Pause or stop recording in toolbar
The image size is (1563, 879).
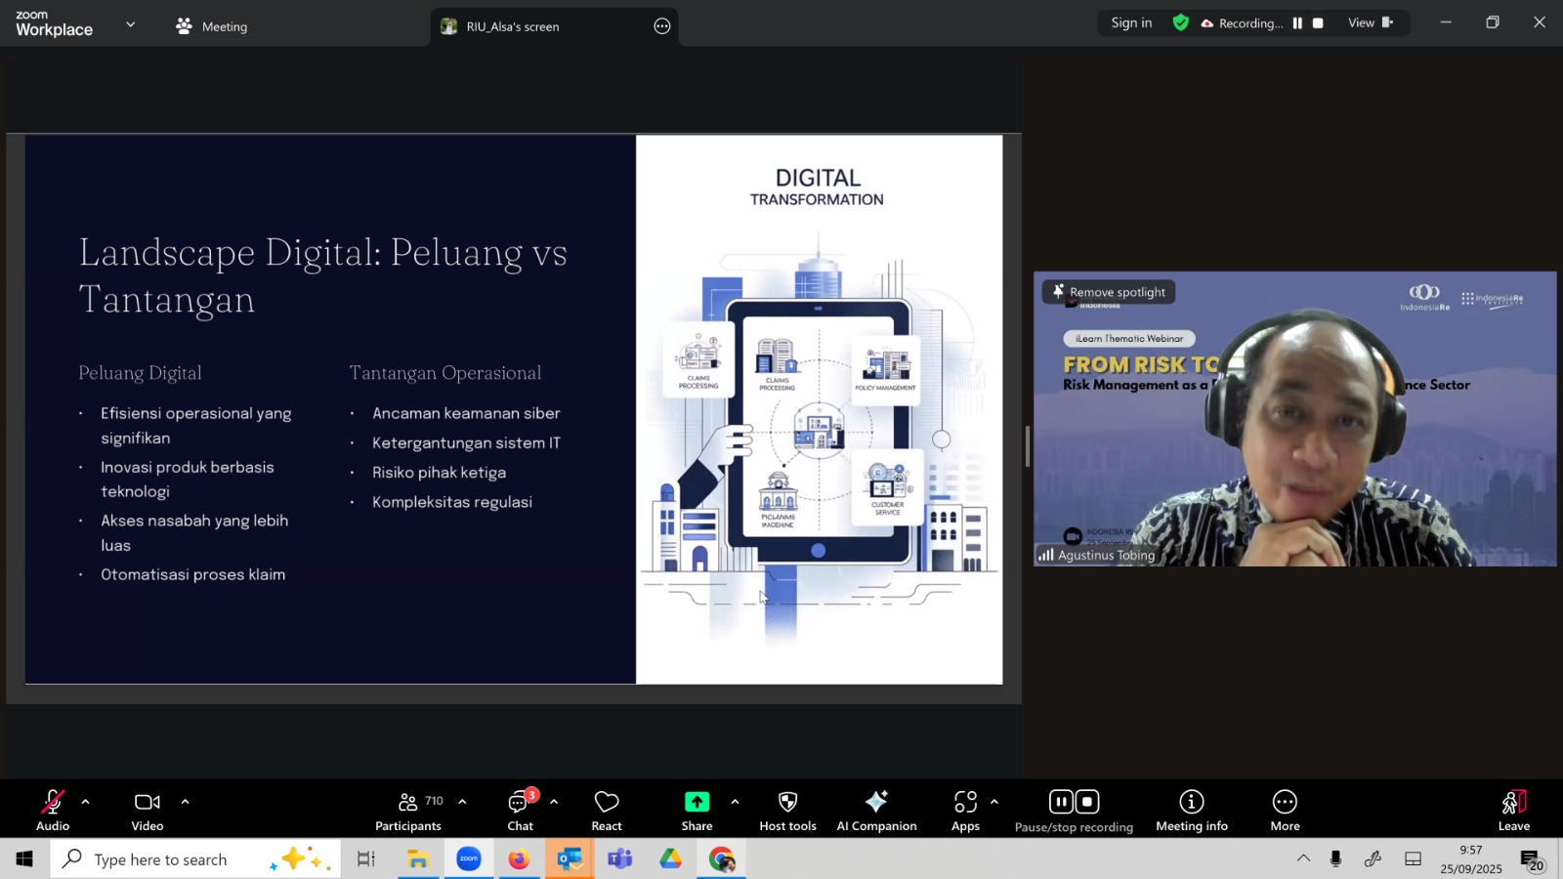[x=1074, y=811]
